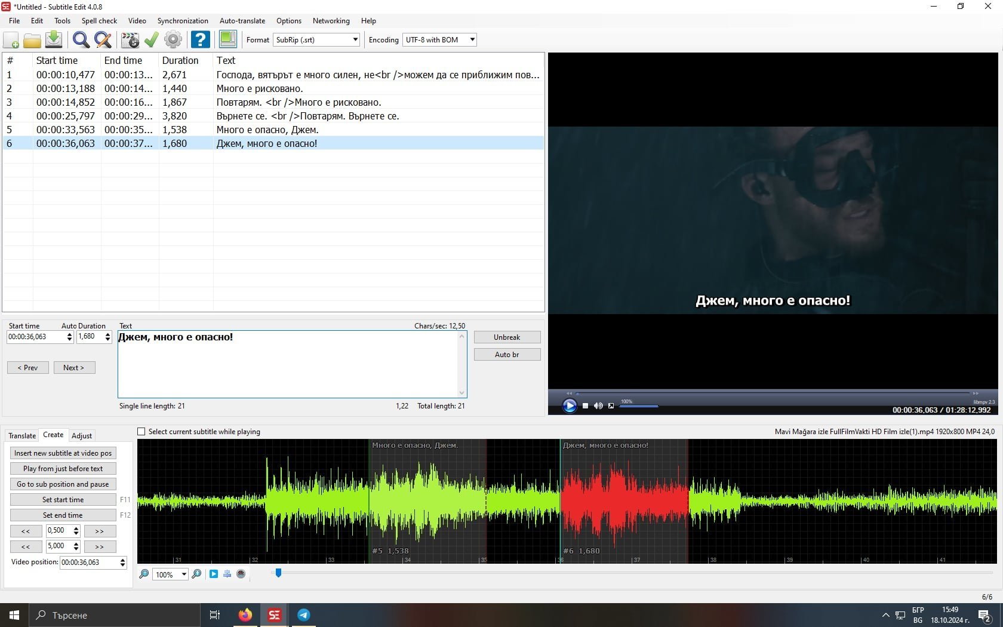Click the Unbreak button

(507, 337)
